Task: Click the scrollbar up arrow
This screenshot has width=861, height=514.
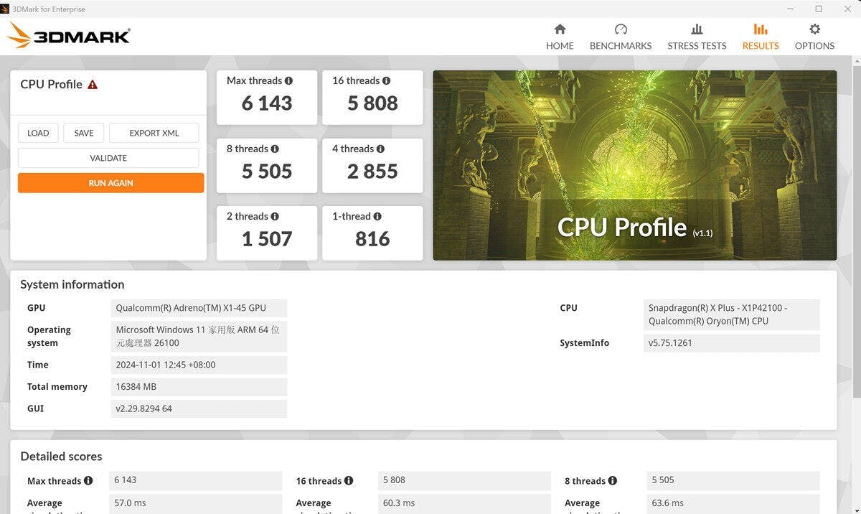Action: click(x=856, y=62)
